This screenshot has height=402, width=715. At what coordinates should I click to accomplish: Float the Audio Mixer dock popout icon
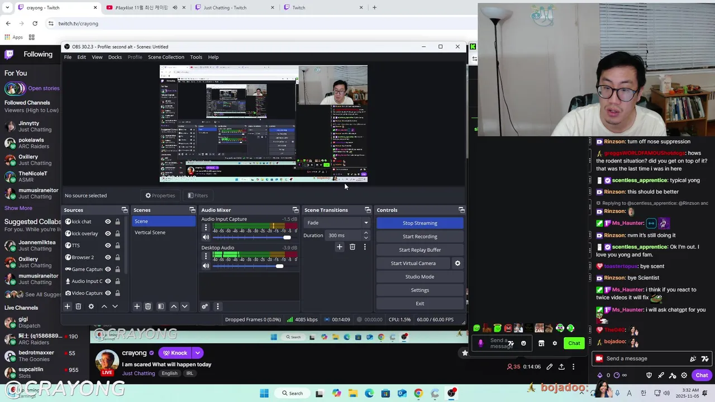coord(295,210)
